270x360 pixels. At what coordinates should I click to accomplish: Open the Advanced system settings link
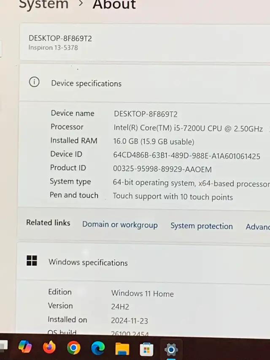point(258,227)
